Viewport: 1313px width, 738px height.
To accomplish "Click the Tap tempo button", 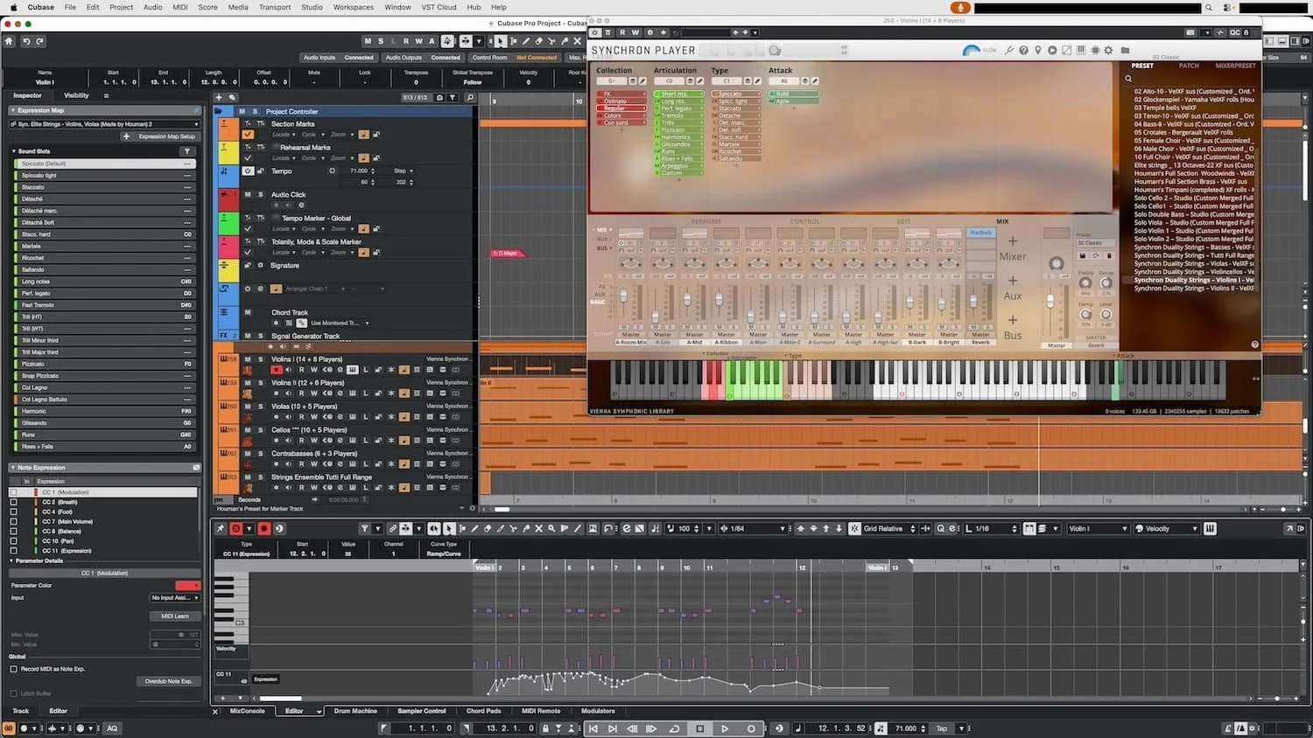I will pos(942,728).
